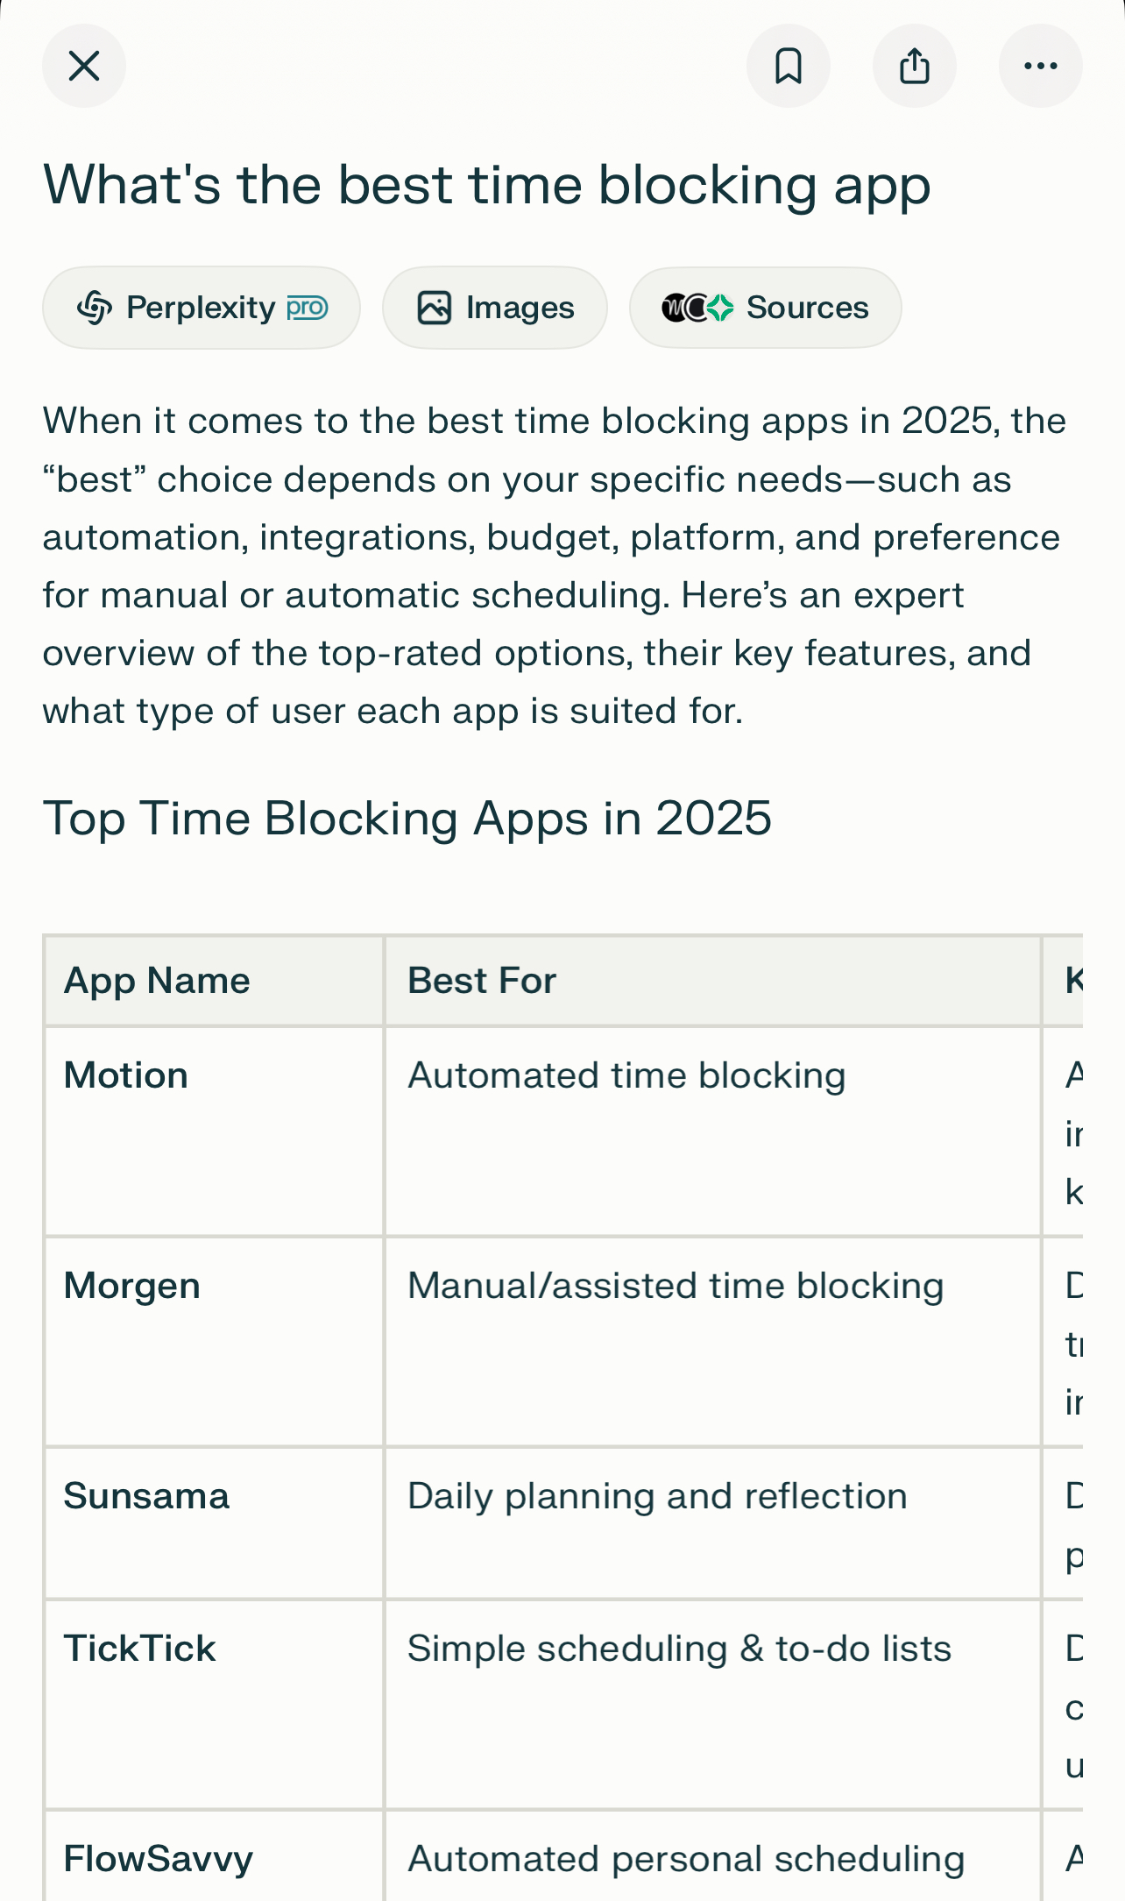
Task: Switch to the Images tab
Action: point(495,308)
